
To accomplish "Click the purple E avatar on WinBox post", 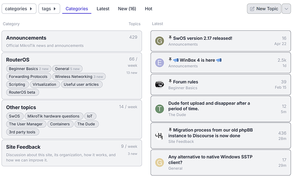I will tap(160, 63).
